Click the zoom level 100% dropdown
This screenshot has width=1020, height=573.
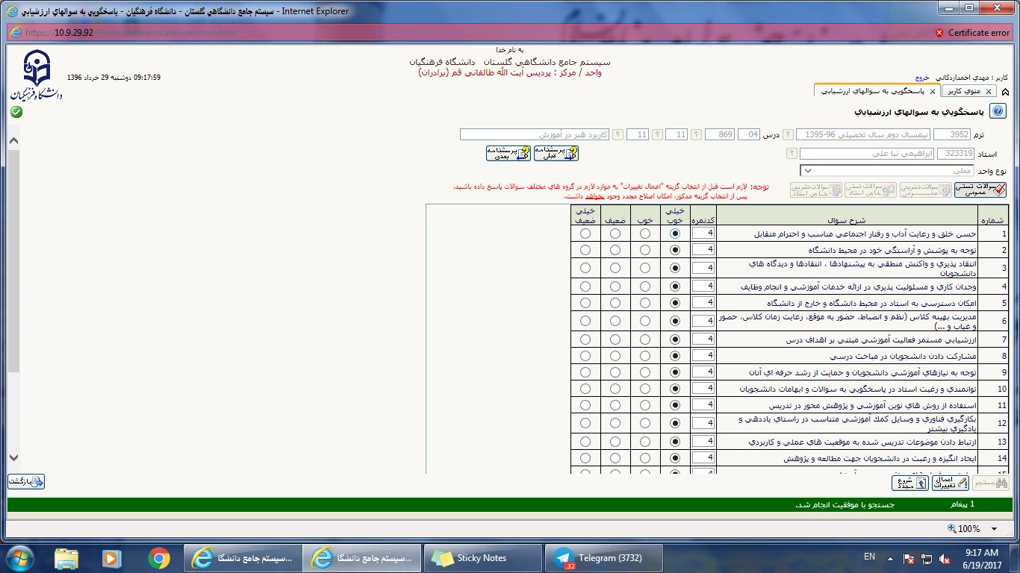[968, 529]
